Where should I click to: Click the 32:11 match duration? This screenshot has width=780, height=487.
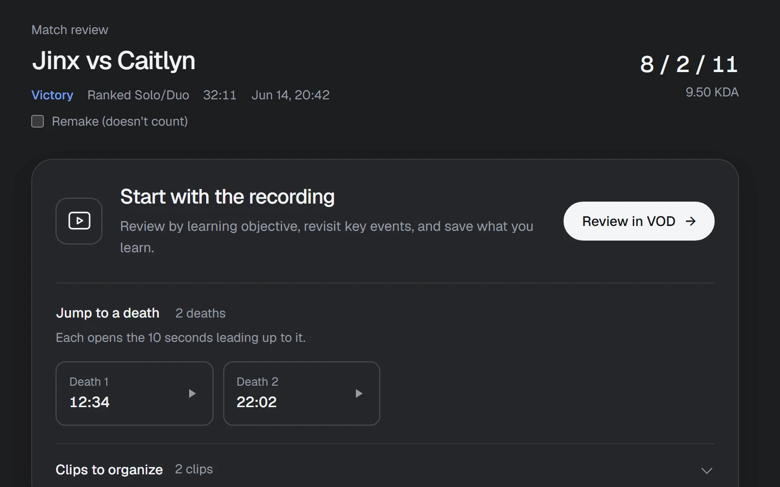220,95
